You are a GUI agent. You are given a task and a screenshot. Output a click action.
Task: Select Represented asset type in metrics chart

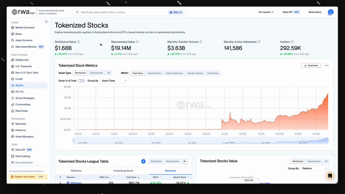97,73
